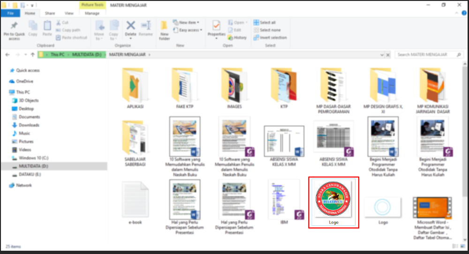Select the Picture Tools contextual tab

(x=92, y=5)
